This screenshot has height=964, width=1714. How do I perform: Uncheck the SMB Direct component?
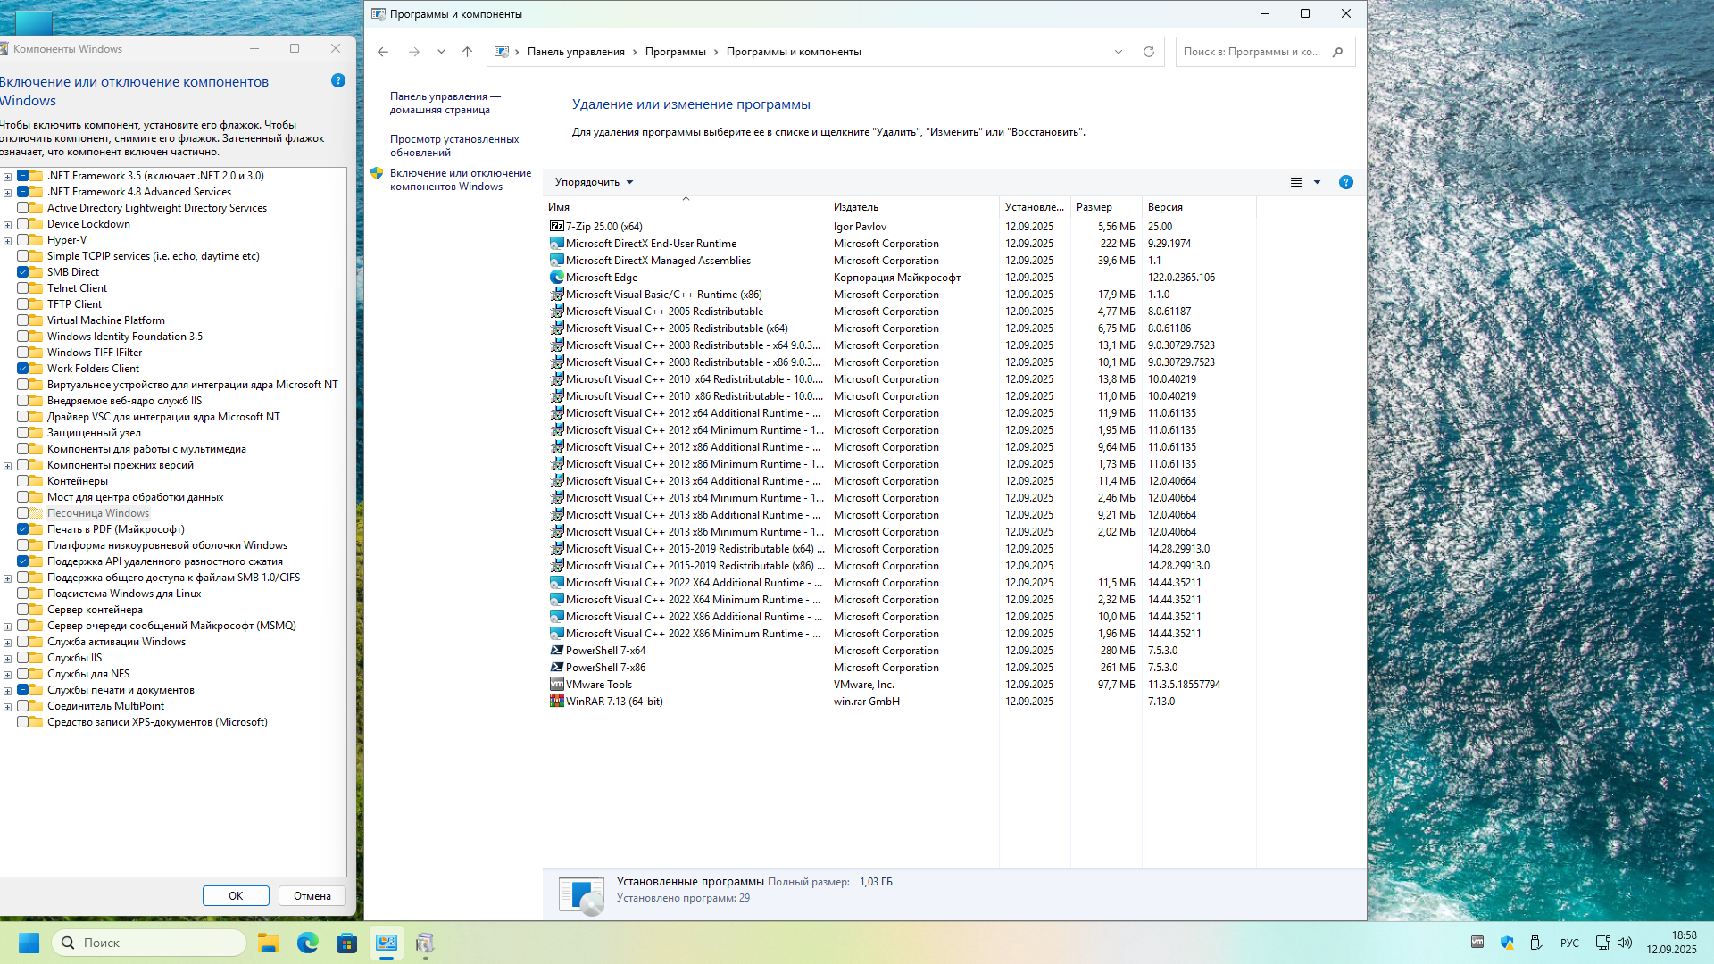click(22, 272)
